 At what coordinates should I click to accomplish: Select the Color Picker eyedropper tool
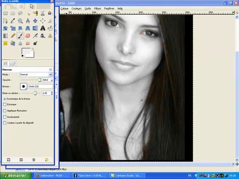click(13, 21)
